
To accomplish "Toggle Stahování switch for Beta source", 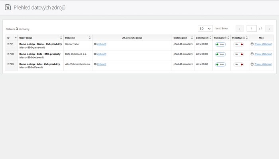I will click(220, 54).
